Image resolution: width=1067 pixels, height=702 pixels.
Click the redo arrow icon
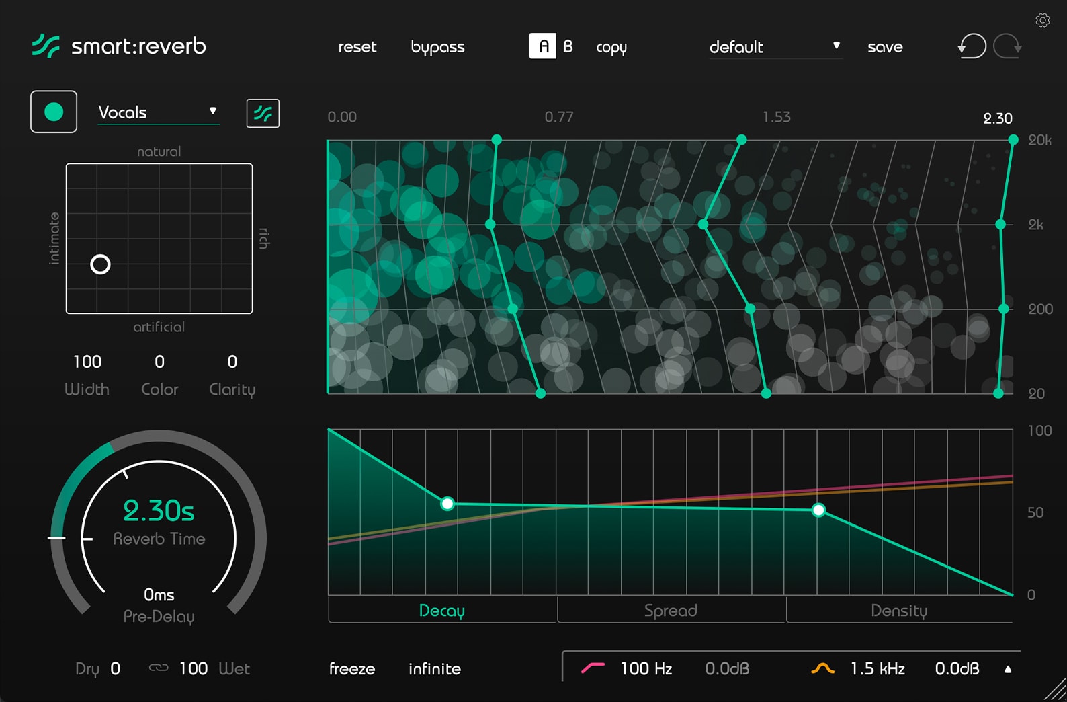pyautogui.click(x=1008, y=46)
